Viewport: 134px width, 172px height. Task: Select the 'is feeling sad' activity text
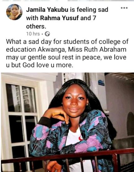coord(89,10)
